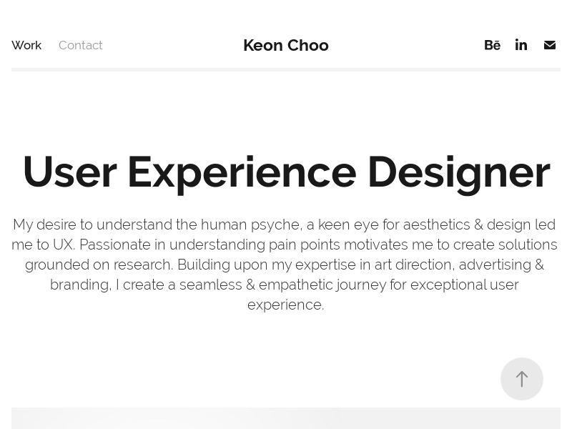Click the word "Designer" in the headline
The height and width of the screenshot is (429, 572).
(x=459, y=173)
